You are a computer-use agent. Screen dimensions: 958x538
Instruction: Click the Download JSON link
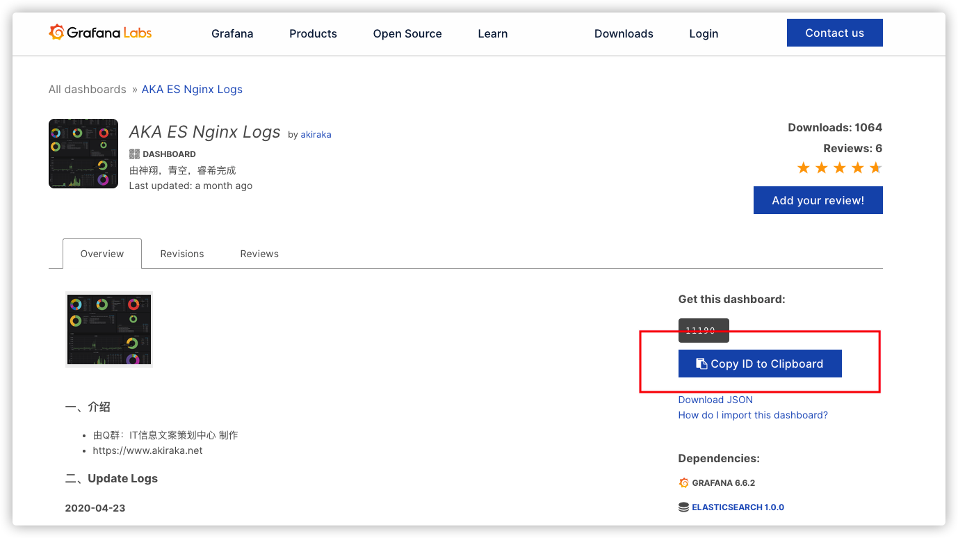point(715,400)
